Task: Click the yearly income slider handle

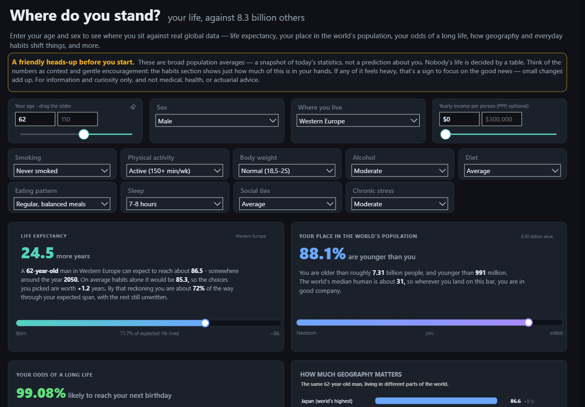Action: 446,134
